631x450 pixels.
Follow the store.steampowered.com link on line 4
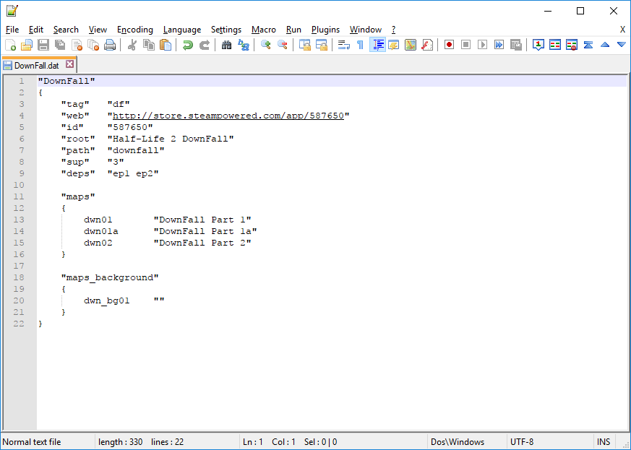(228, 116)
